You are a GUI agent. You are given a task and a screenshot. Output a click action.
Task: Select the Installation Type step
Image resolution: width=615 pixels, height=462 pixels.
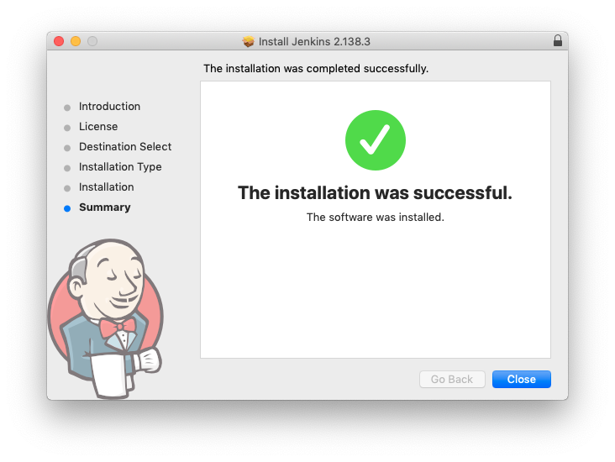pyautogui.click(x=120, y=167)
